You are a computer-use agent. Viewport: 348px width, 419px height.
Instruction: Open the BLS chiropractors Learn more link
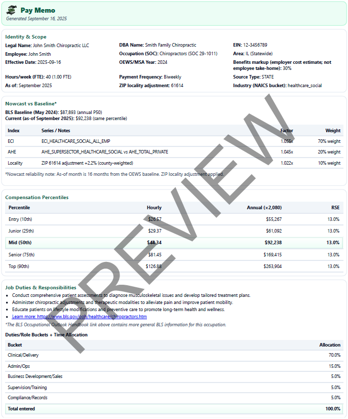80,317
